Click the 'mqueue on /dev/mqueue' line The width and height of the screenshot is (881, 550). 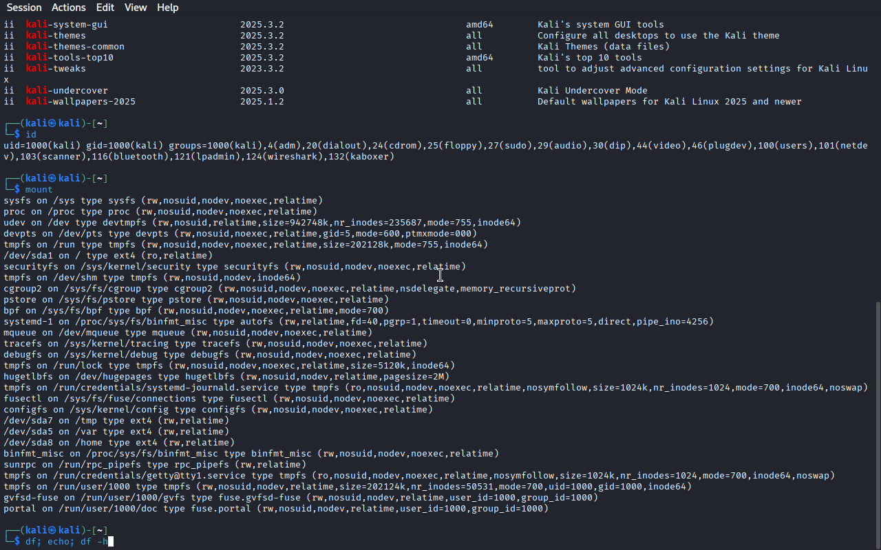[x=188, y=333]
